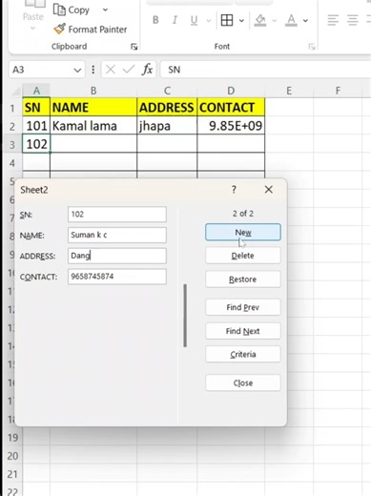Click Close button in data form

click(x=243, y=382)
